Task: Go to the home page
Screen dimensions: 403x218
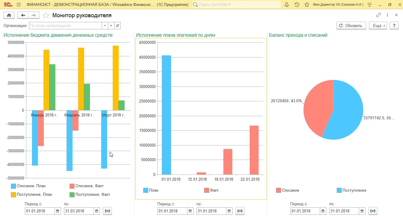Action: pyautogui.click(x=9, y=15)
